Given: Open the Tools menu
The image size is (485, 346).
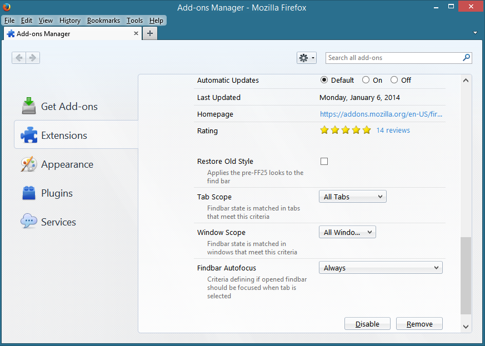Looking at the screenshot, I should click(134, 21).
